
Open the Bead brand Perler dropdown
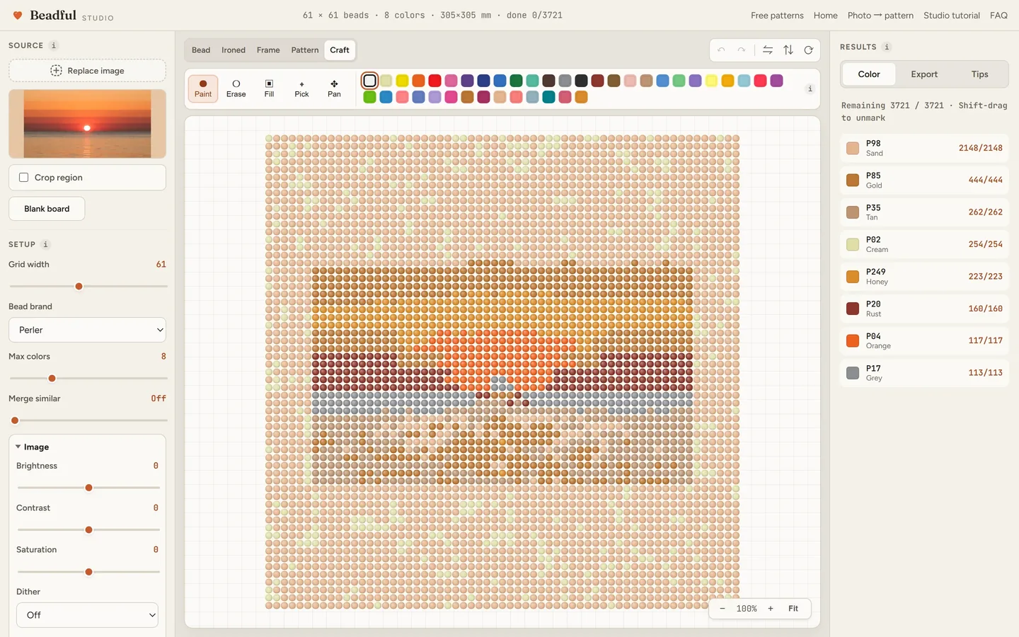point(87,330)
